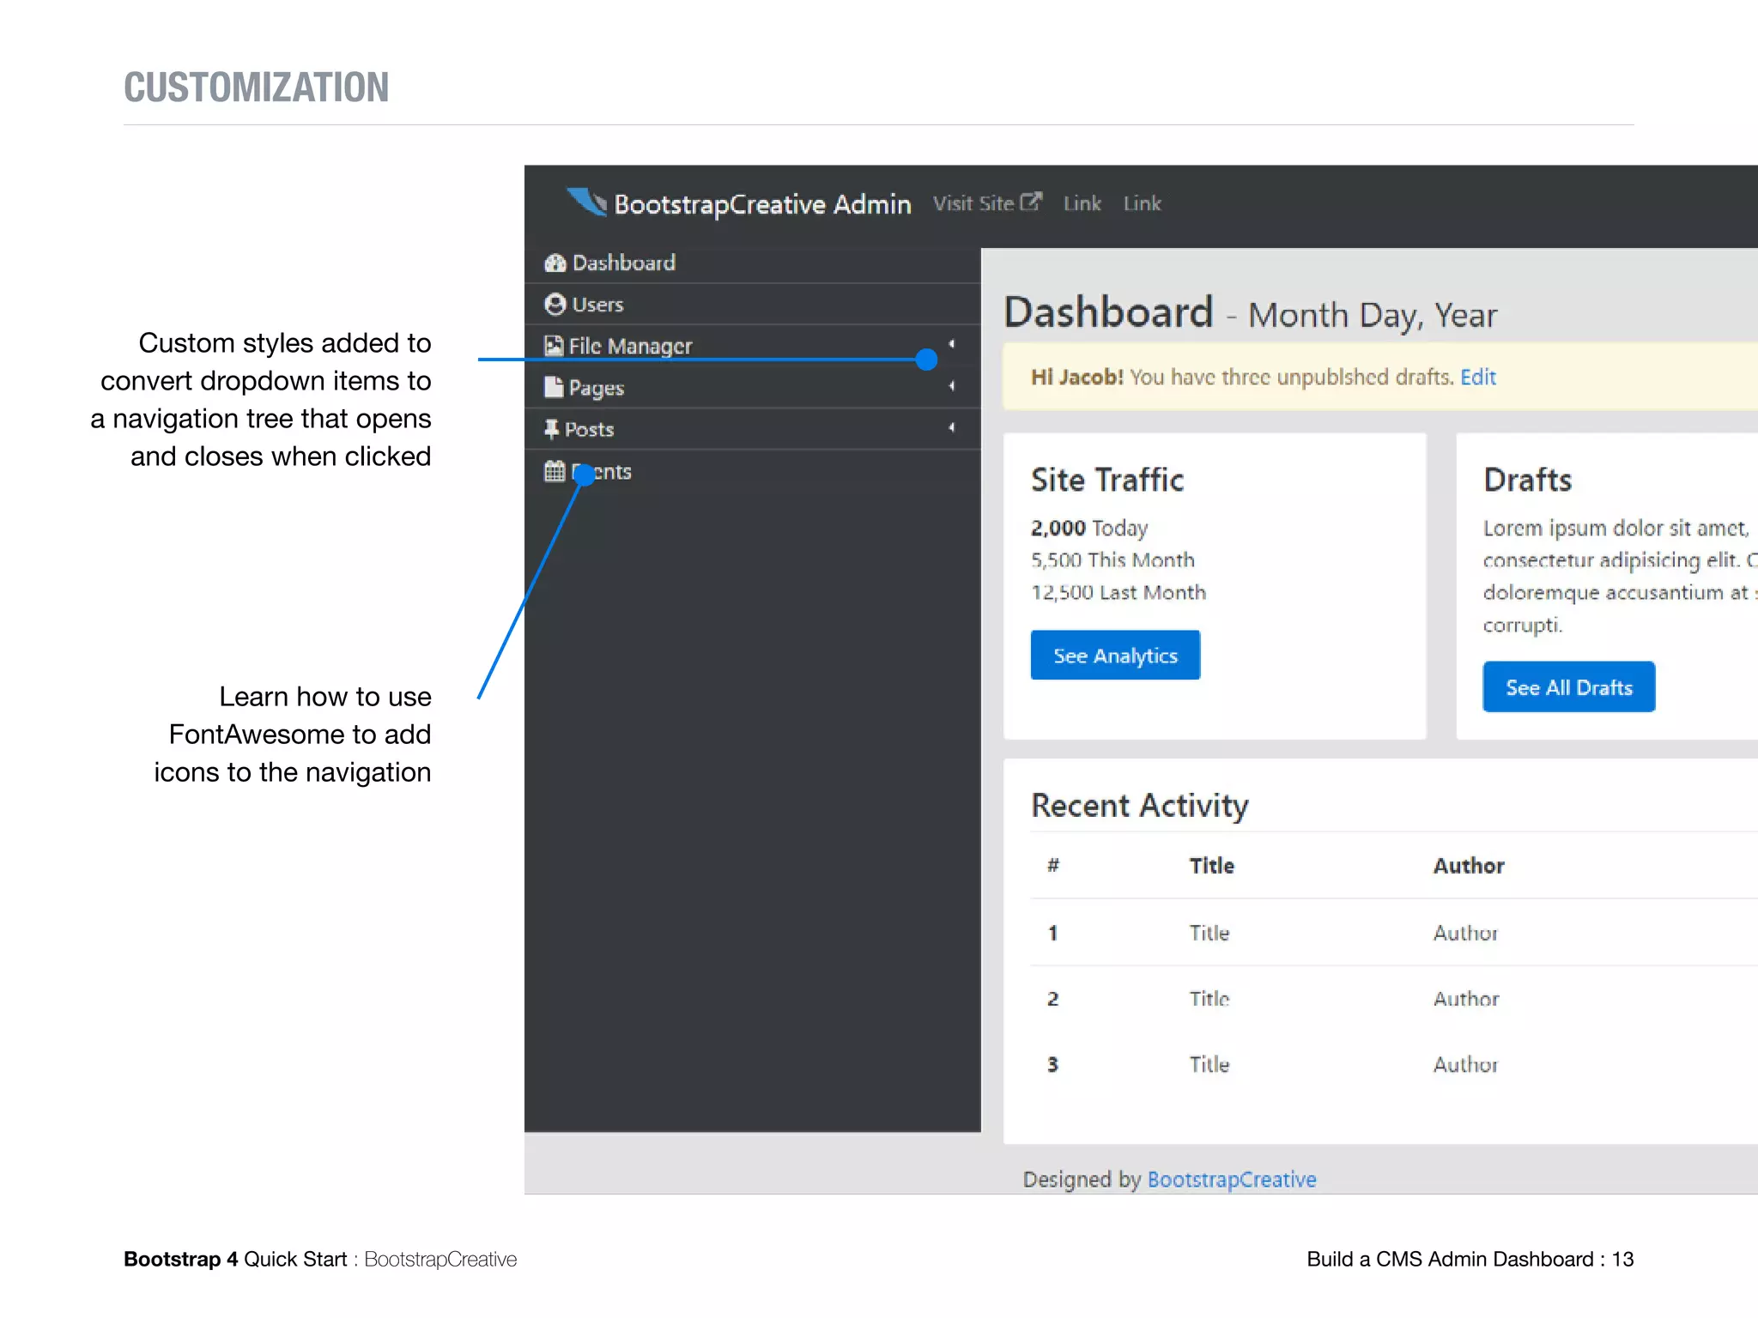
Task: Click the Pages document icon
Action: point(554,388)
